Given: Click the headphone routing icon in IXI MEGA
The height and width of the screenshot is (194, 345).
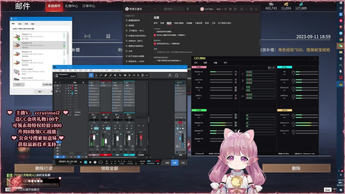Looking at the screenshot, I should [243, 74].
